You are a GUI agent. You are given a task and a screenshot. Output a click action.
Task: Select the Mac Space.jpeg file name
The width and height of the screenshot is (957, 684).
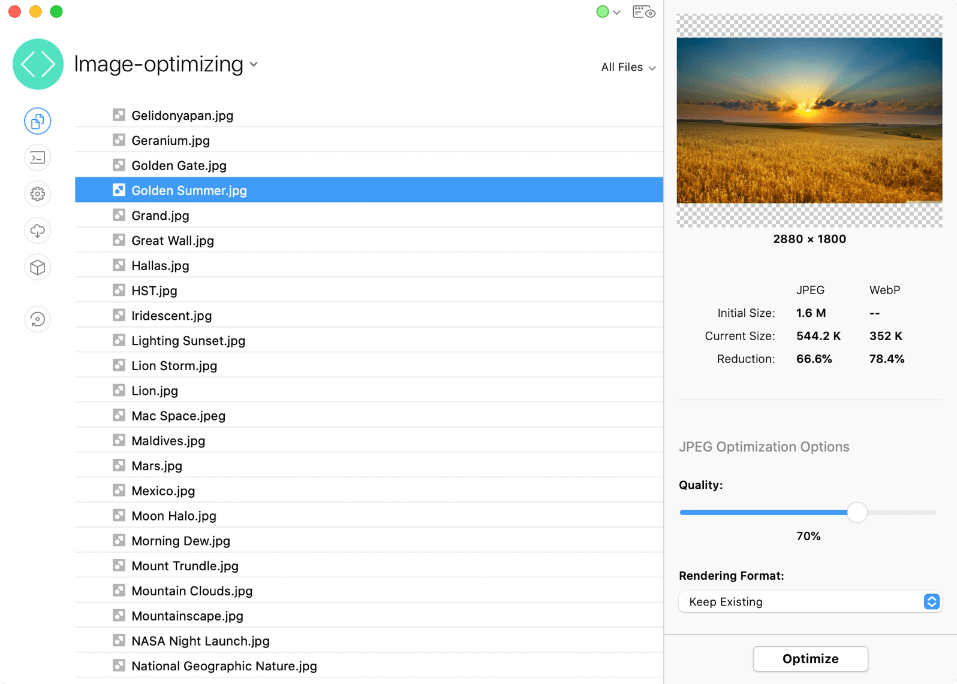pyautogui.click(x=179, y=416)
